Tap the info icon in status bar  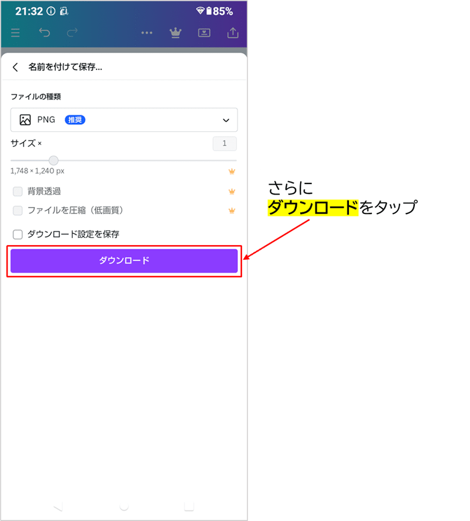(51, 11)
